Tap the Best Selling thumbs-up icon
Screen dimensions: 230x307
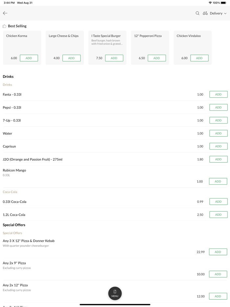[x=4, y=26]
